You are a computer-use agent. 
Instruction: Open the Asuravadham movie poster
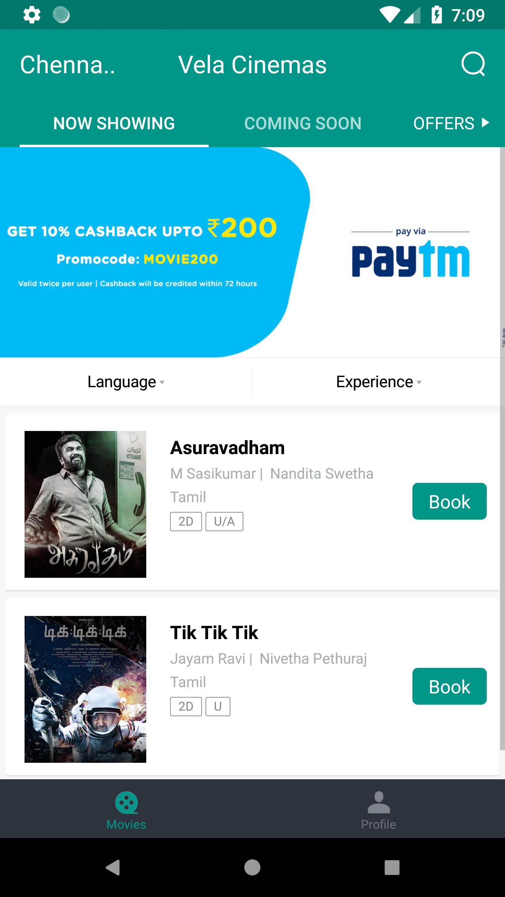pyautogui.click(x=85, y=504)
